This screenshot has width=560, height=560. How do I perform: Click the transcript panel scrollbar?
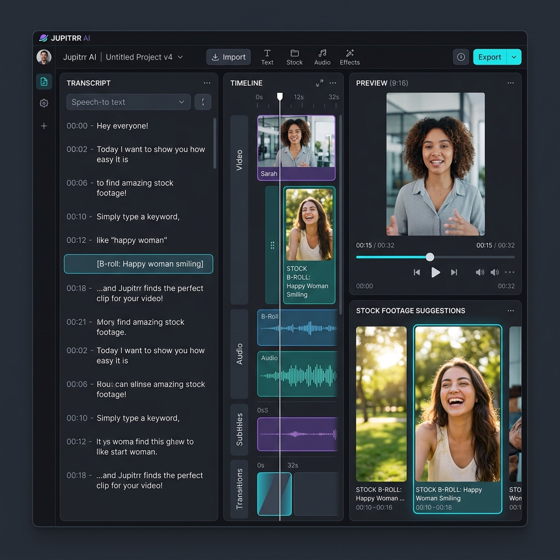pos(214,143)
